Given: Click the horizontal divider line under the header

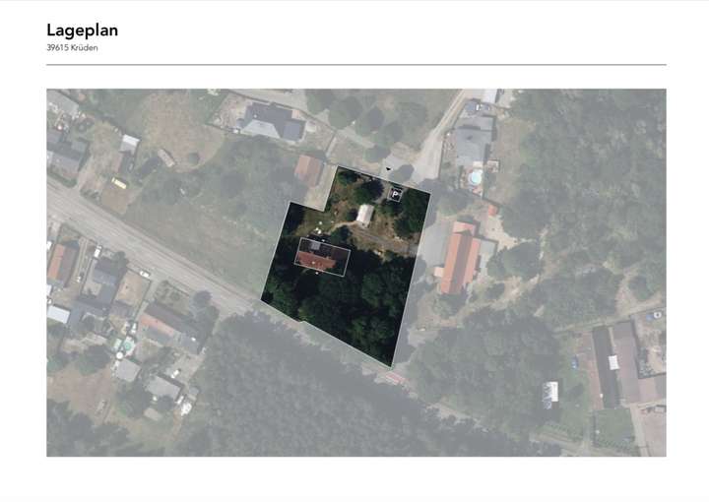Looking at the screenshot, I should (356, 65).
